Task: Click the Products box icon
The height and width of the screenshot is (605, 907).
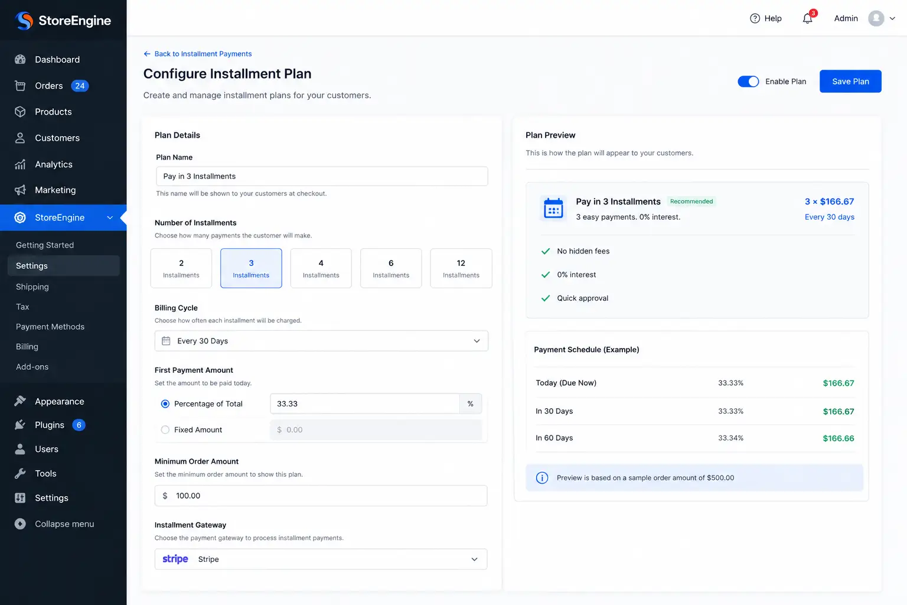Action: tap(20, 112)
